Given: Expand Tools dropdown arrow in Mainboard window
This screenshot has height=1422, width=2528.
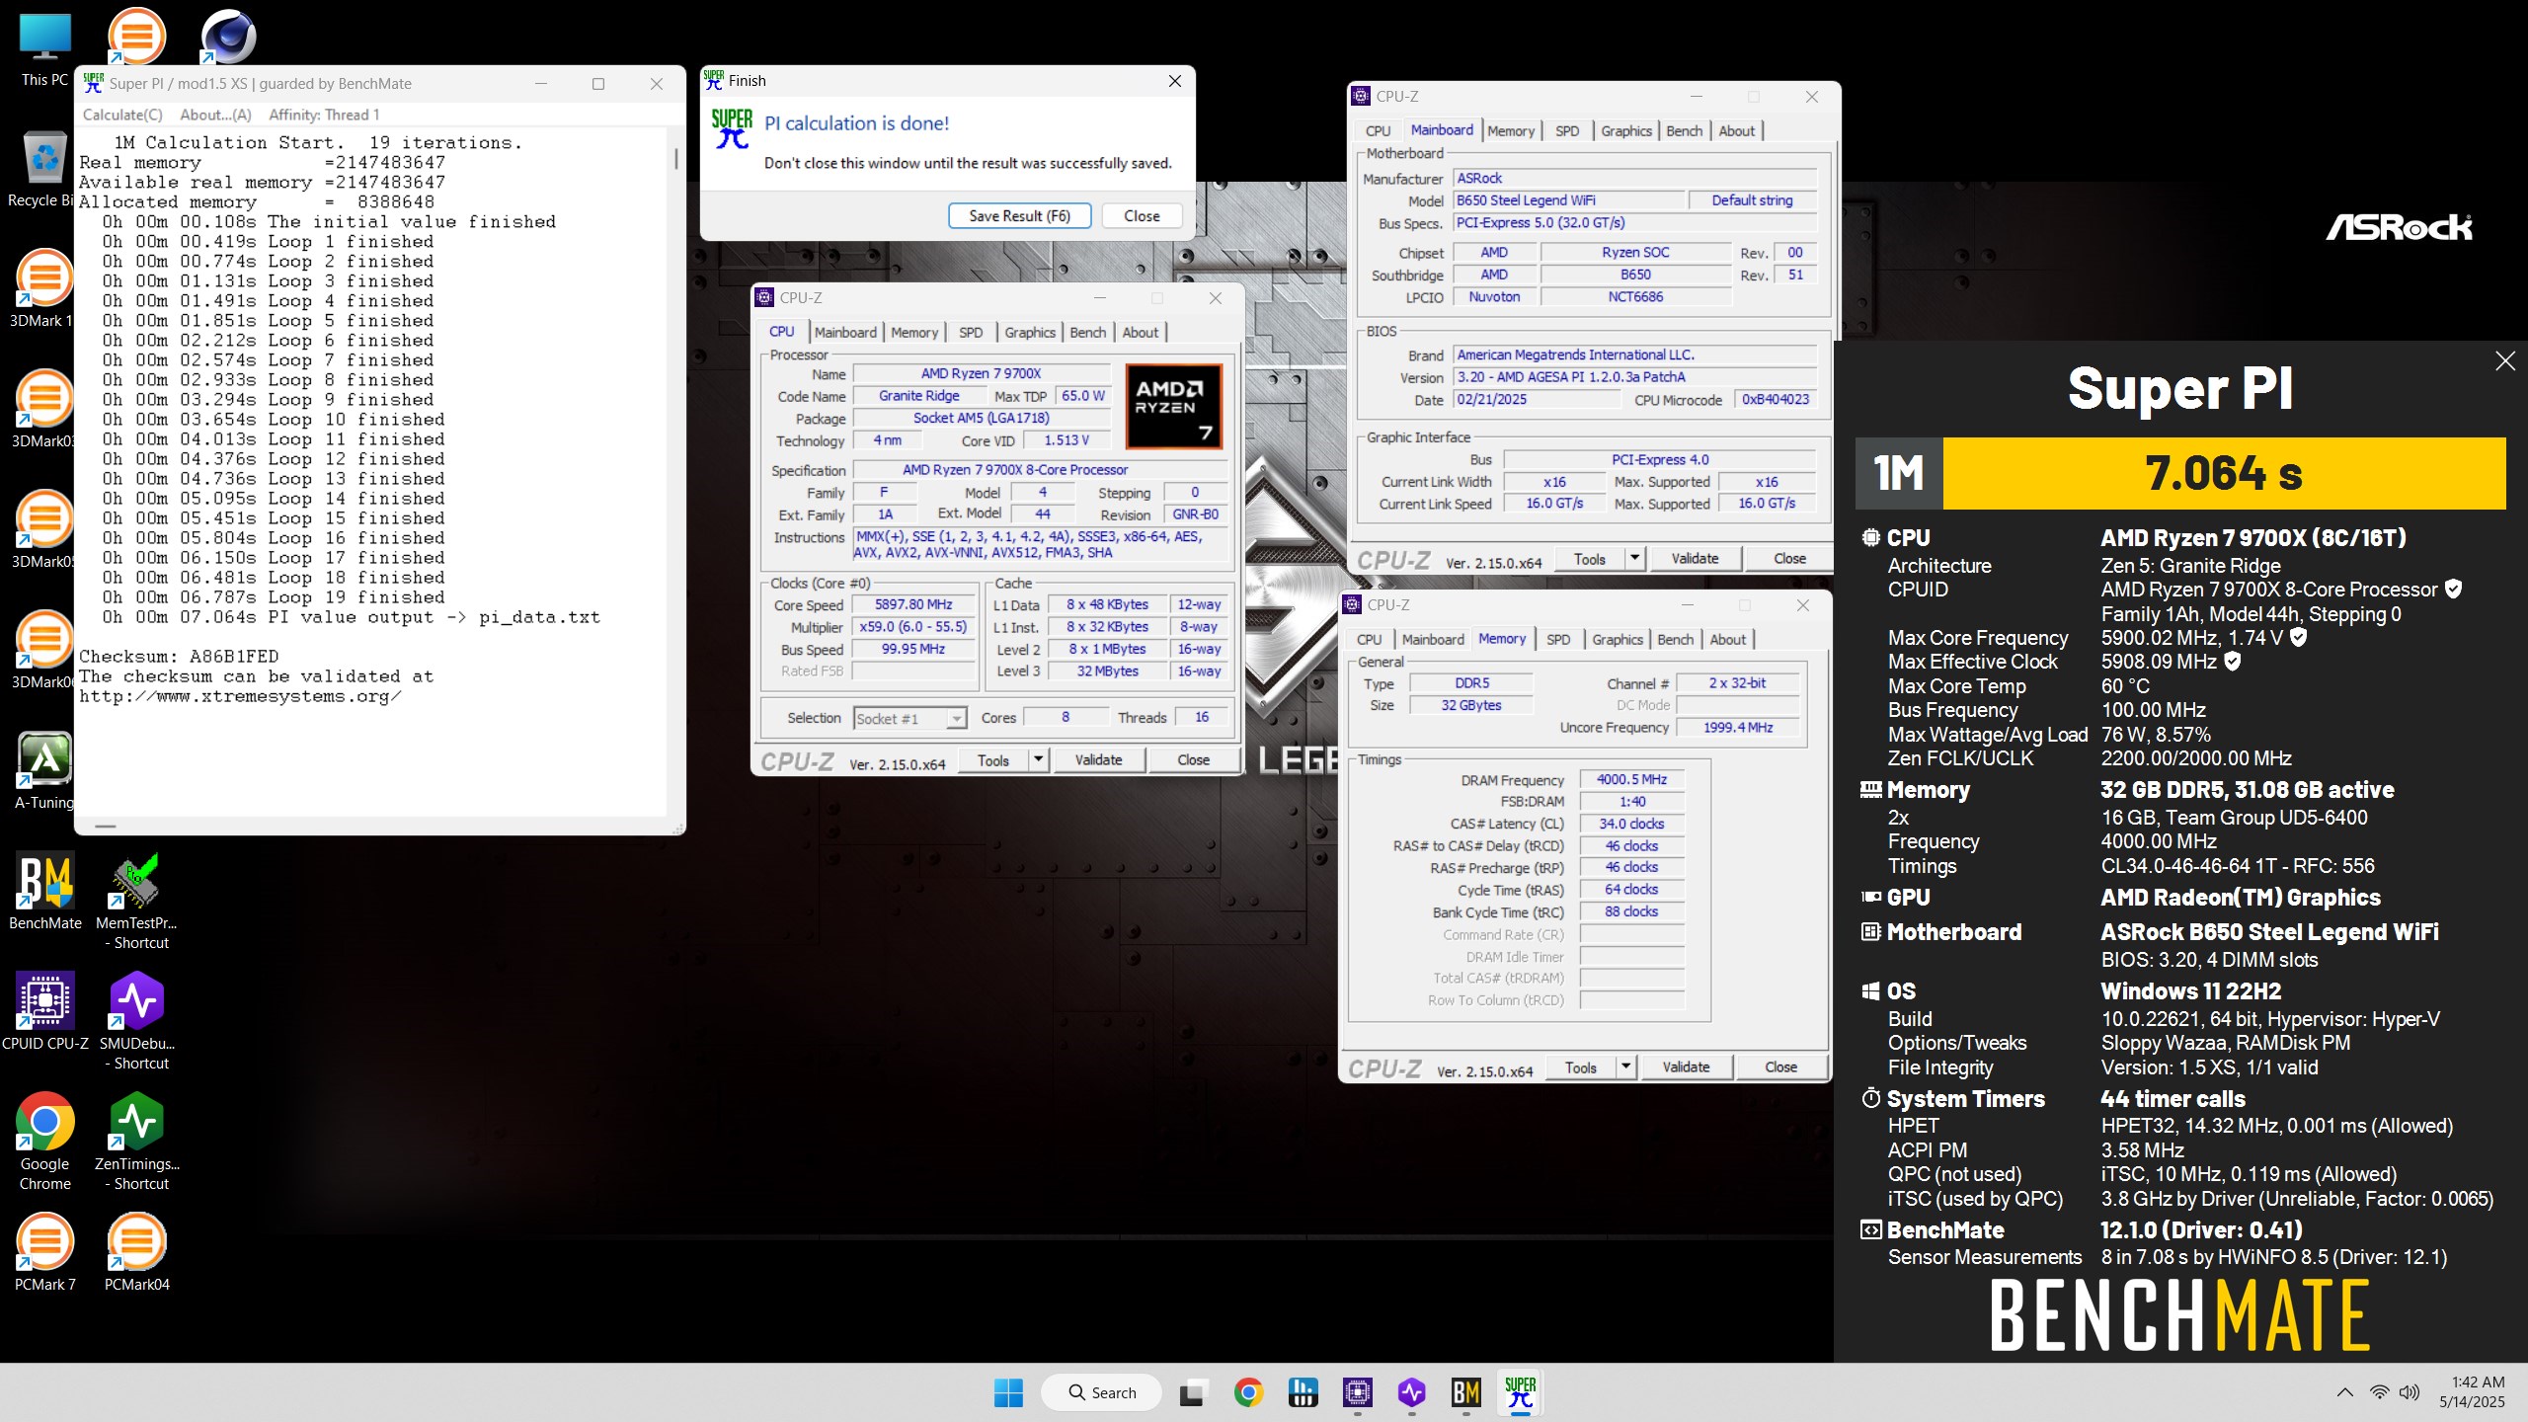Looking at the screenshot, I should click(x=1634, y=559).
